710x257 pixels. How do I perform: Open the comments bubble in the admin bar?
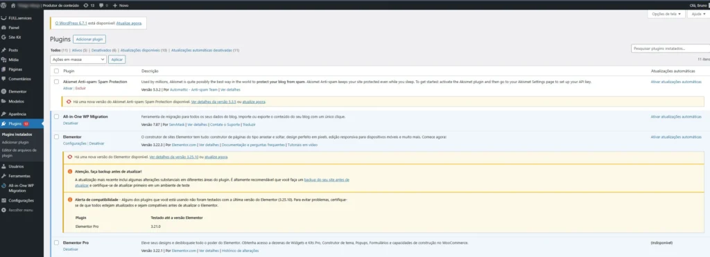(103, 5)
